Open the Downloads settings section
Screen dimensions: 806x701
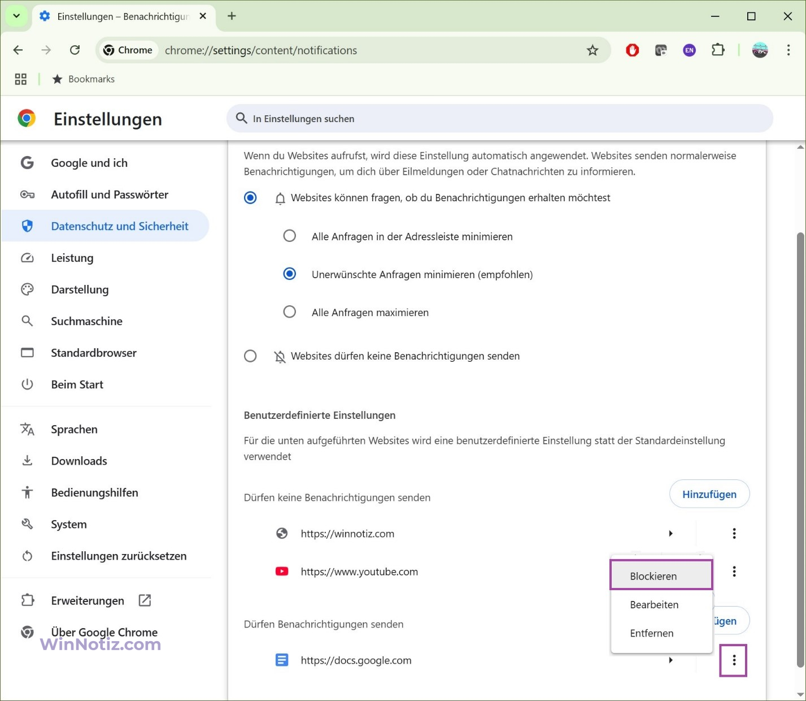click(x=106, y=461)
